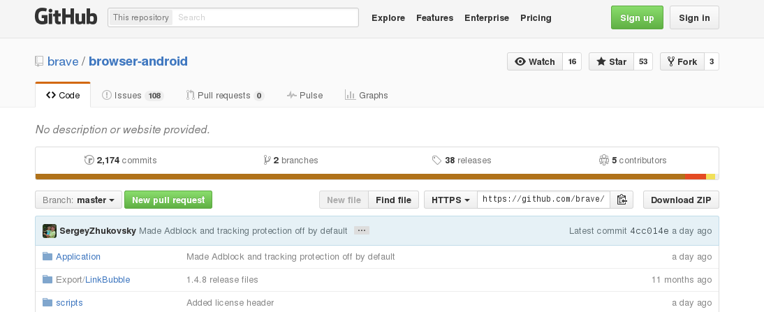
Task: Focus the repository search field
Action: click(265, 17)
